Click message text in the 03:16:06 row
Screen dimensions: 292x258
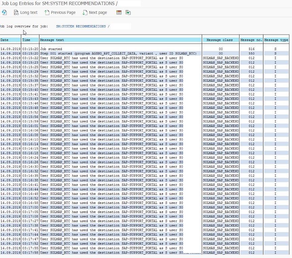[111, 131]
